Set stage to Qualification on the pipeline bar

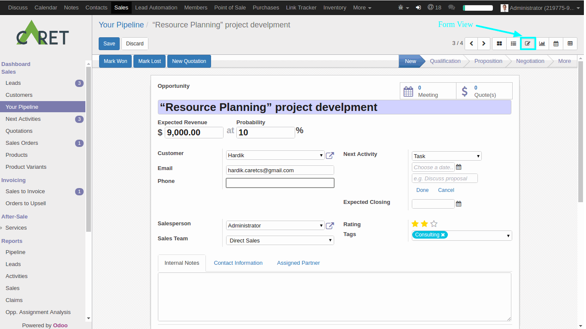[x=445, y=61]
